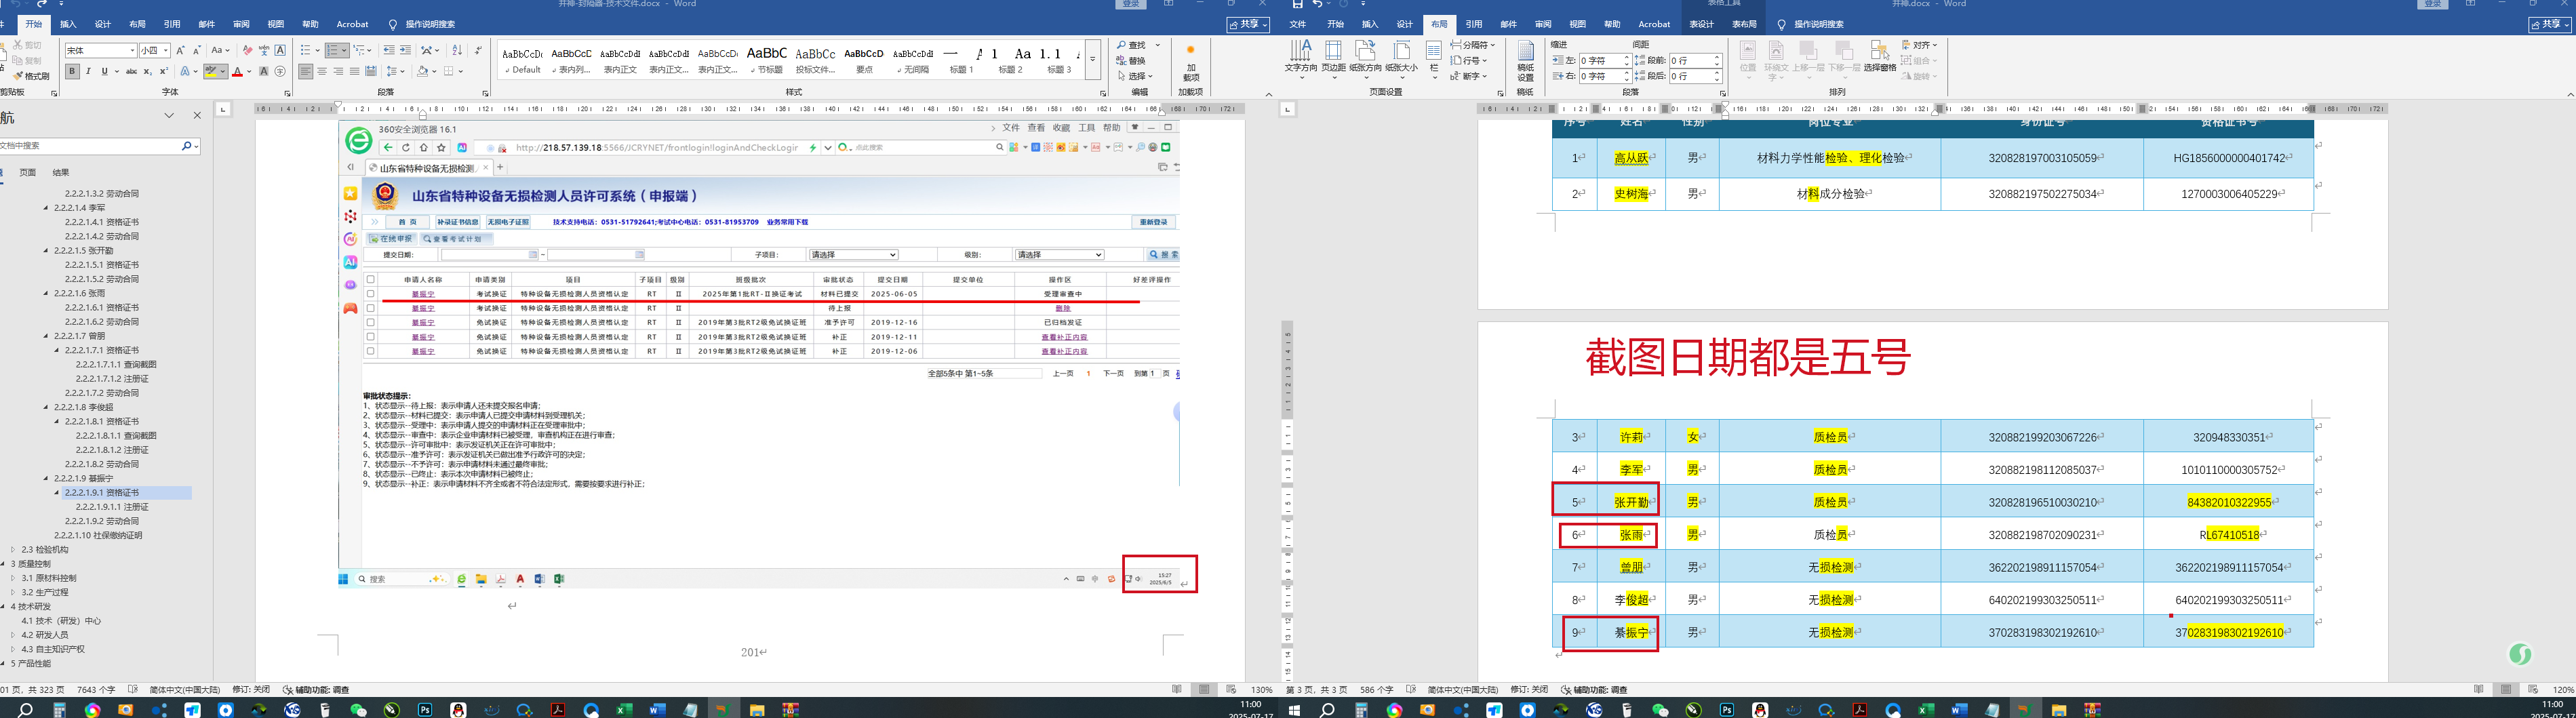This screenshot has height=718, width=2576.
Task: Justify the paragraph text
Action: (x=355, y=72)
